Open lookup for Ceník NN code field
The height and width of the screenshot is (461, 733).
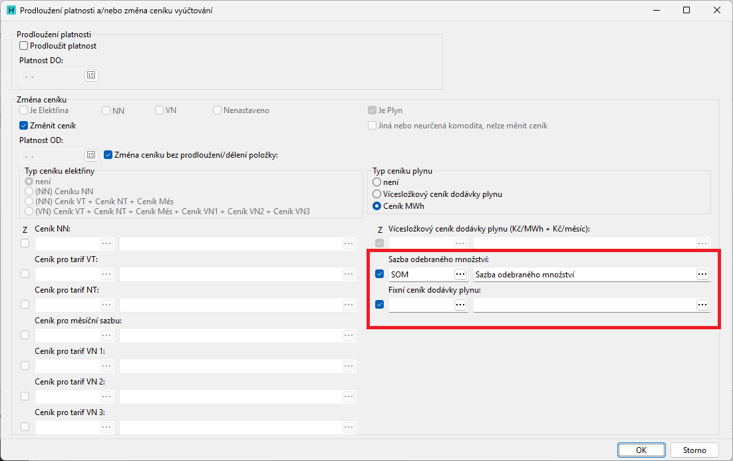pyautogui.click(x=106, y=243)
